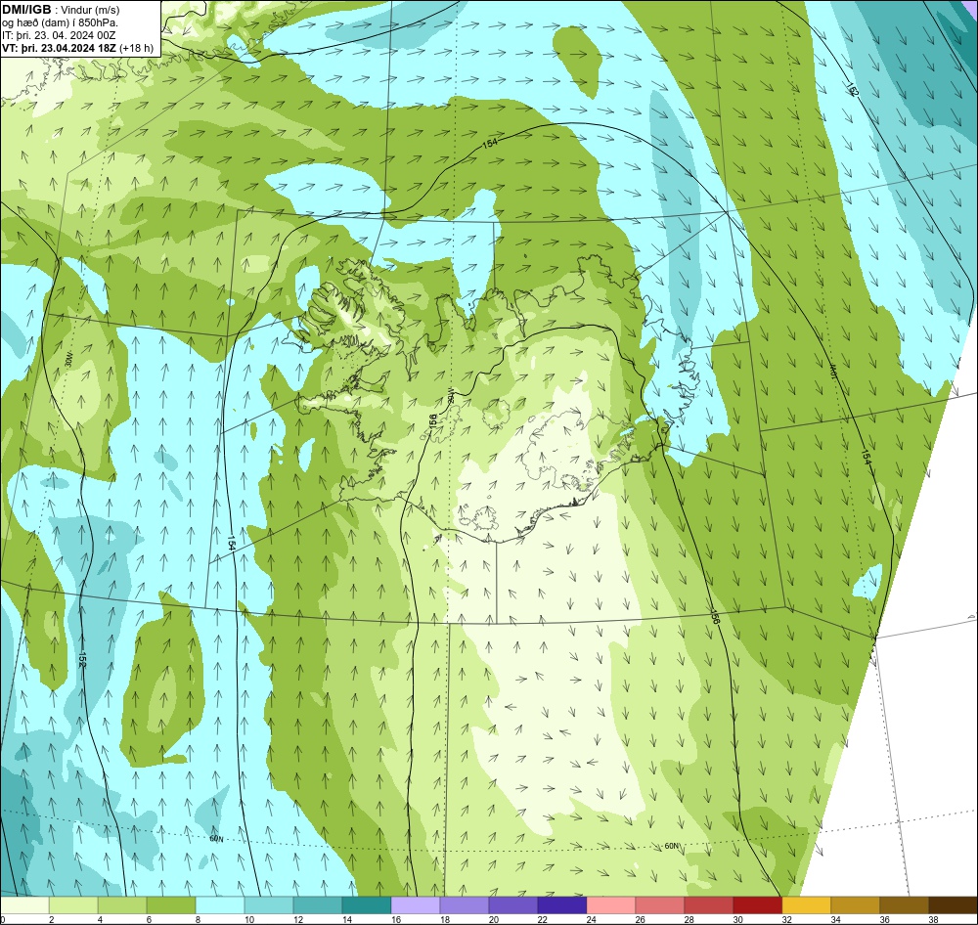Click the legend value "24"
The height and width of the screenshot is (925, 978).
coord(592,919)
